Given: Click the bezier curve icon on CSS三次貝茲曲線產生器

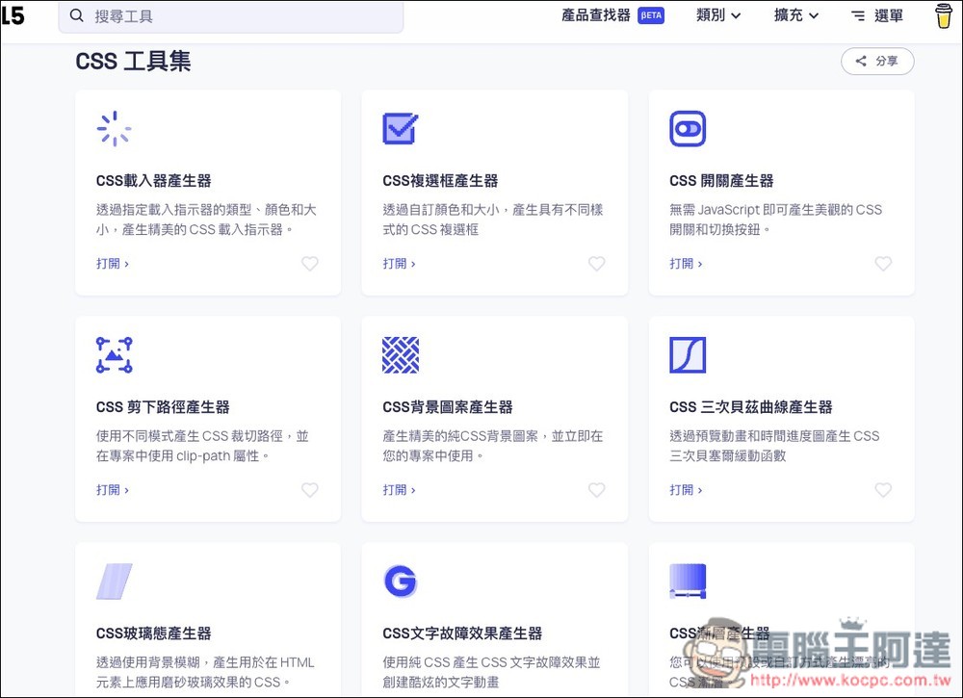Looking at the screenshot, I should pos(688,353).
